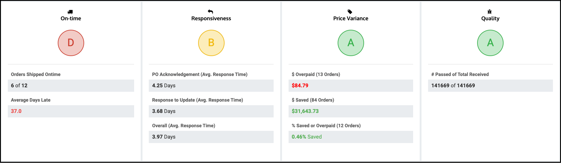Click the Price Variance heading
561x163 pixels.
pos(351,18)
